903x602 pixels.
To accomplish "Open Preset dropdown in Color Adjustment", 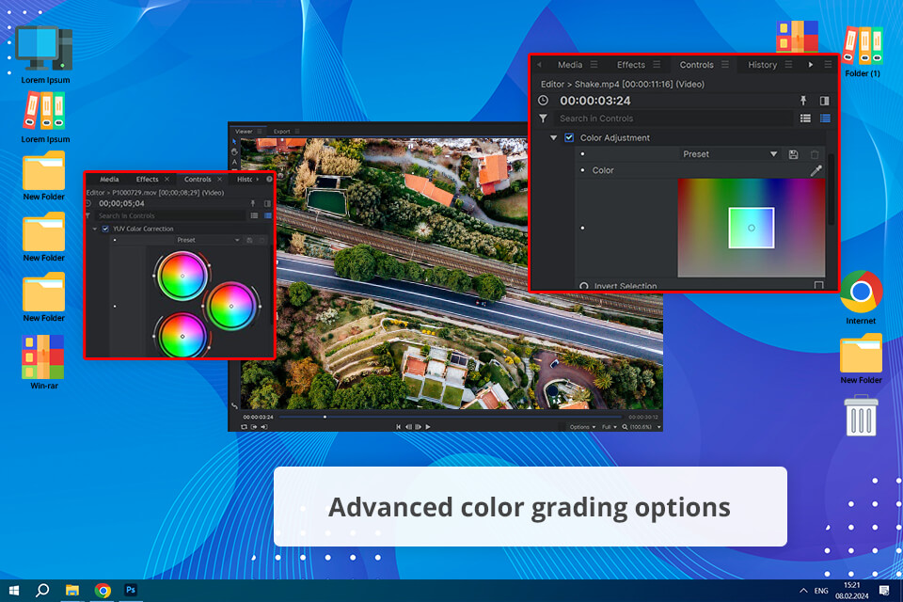I will coord(730,154).
